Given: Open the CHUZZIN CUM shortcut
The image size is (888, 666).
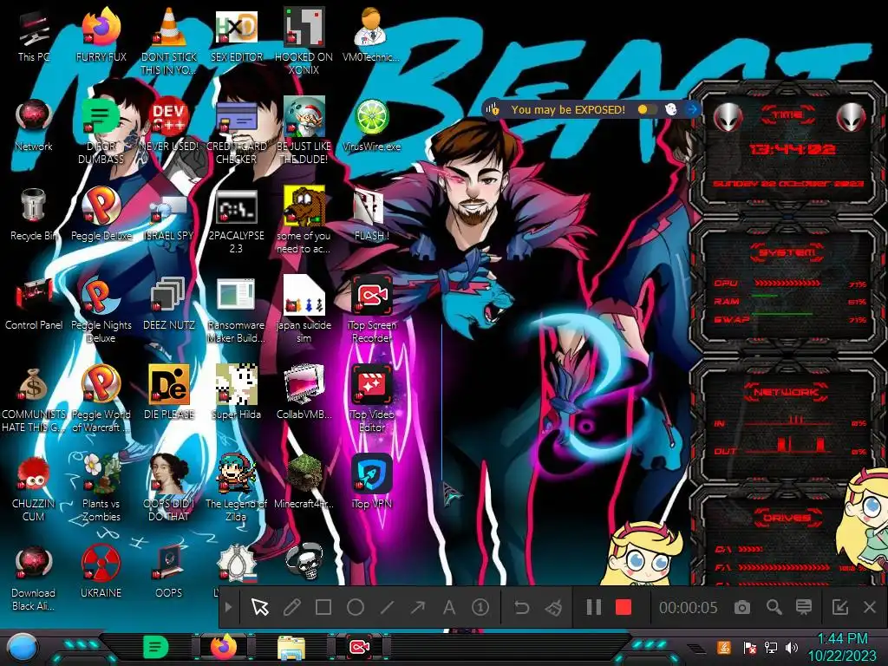Looking at the screenshot, I should 34,488.
